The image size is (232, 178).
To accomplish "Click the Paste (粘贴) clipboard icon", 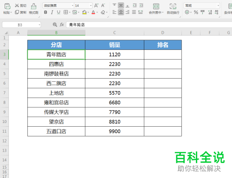I will 7,6.
